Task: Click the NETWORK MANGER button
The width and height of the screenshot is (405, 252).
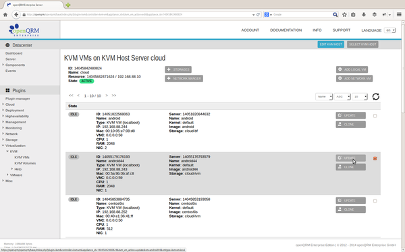Action: tap(184, 78)
